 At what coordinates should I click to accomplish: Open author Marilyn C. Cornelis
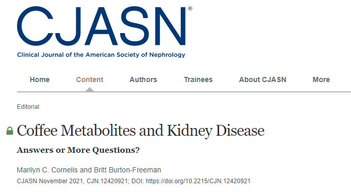tap(47, 170)
